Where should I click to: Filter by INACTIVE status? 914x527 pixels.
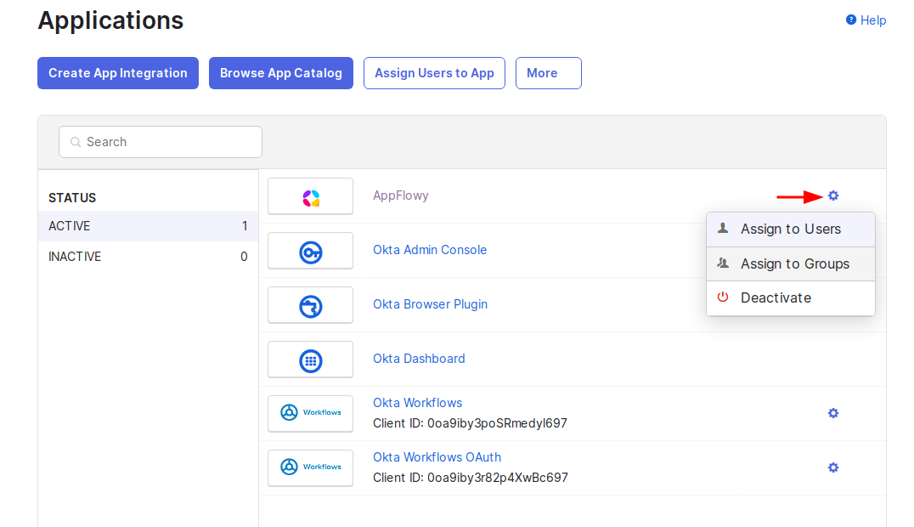pos(148,257)
